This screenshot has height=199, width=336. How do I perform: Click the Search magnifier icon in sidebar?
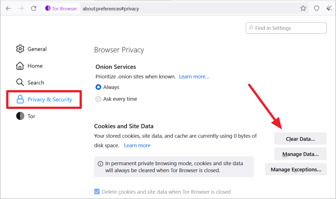20,82
